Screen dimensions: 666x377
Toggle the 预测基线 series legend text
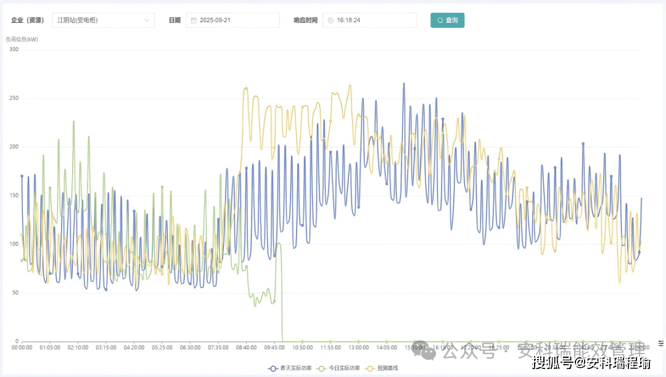388,368
